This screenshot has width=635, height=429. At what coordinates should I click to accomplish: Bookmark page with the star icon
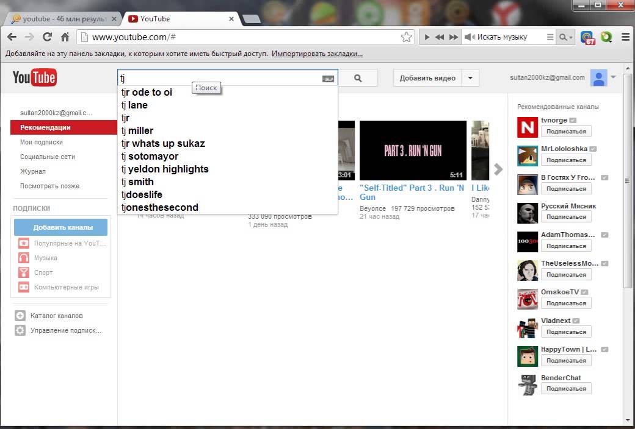click(x=406, y=37)
